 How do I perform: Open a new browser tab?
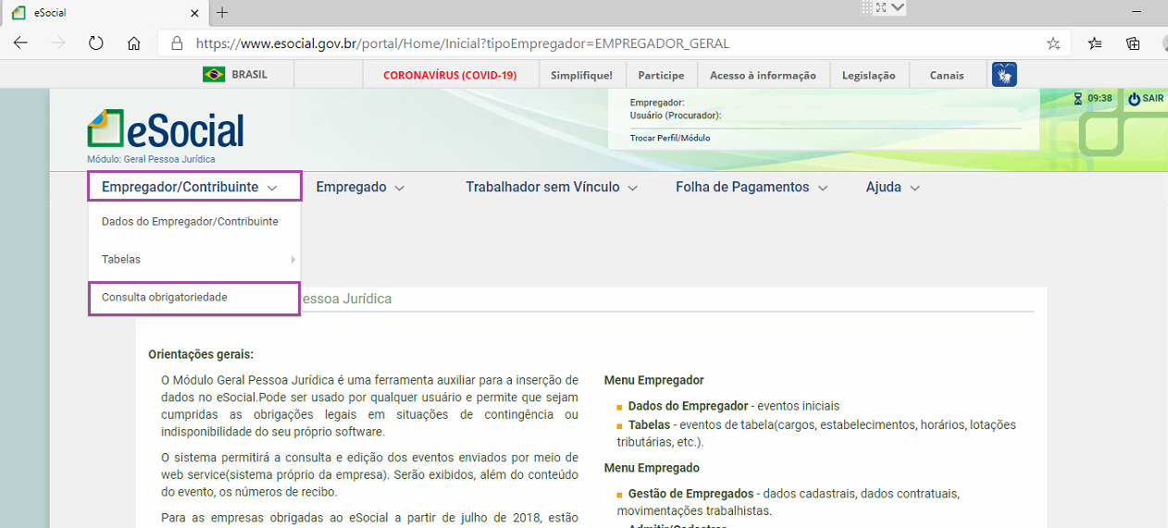(x=222, y=13)
